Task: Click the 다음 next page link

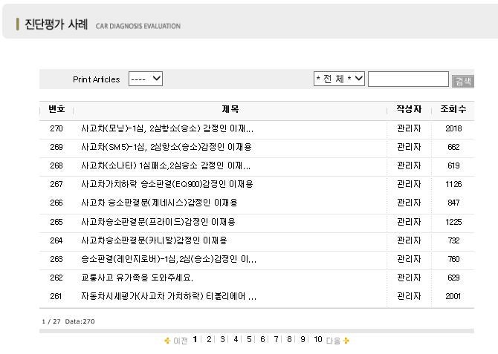Action: click(x=333, y=341)
